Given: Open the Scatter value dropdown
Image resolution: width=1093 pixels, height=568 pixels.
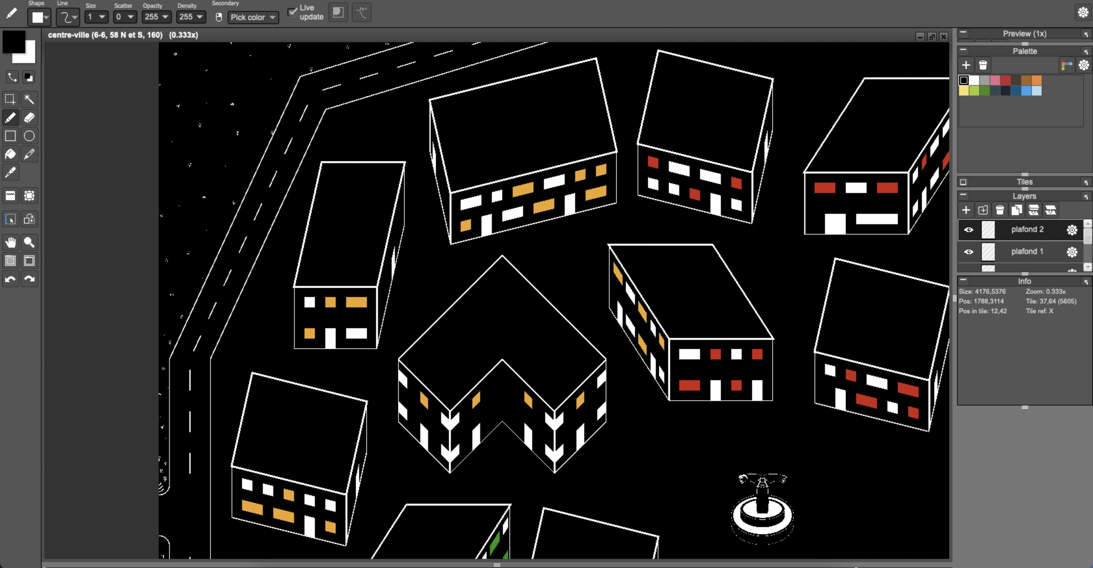Looking at the screenshot, I should 125,17.
